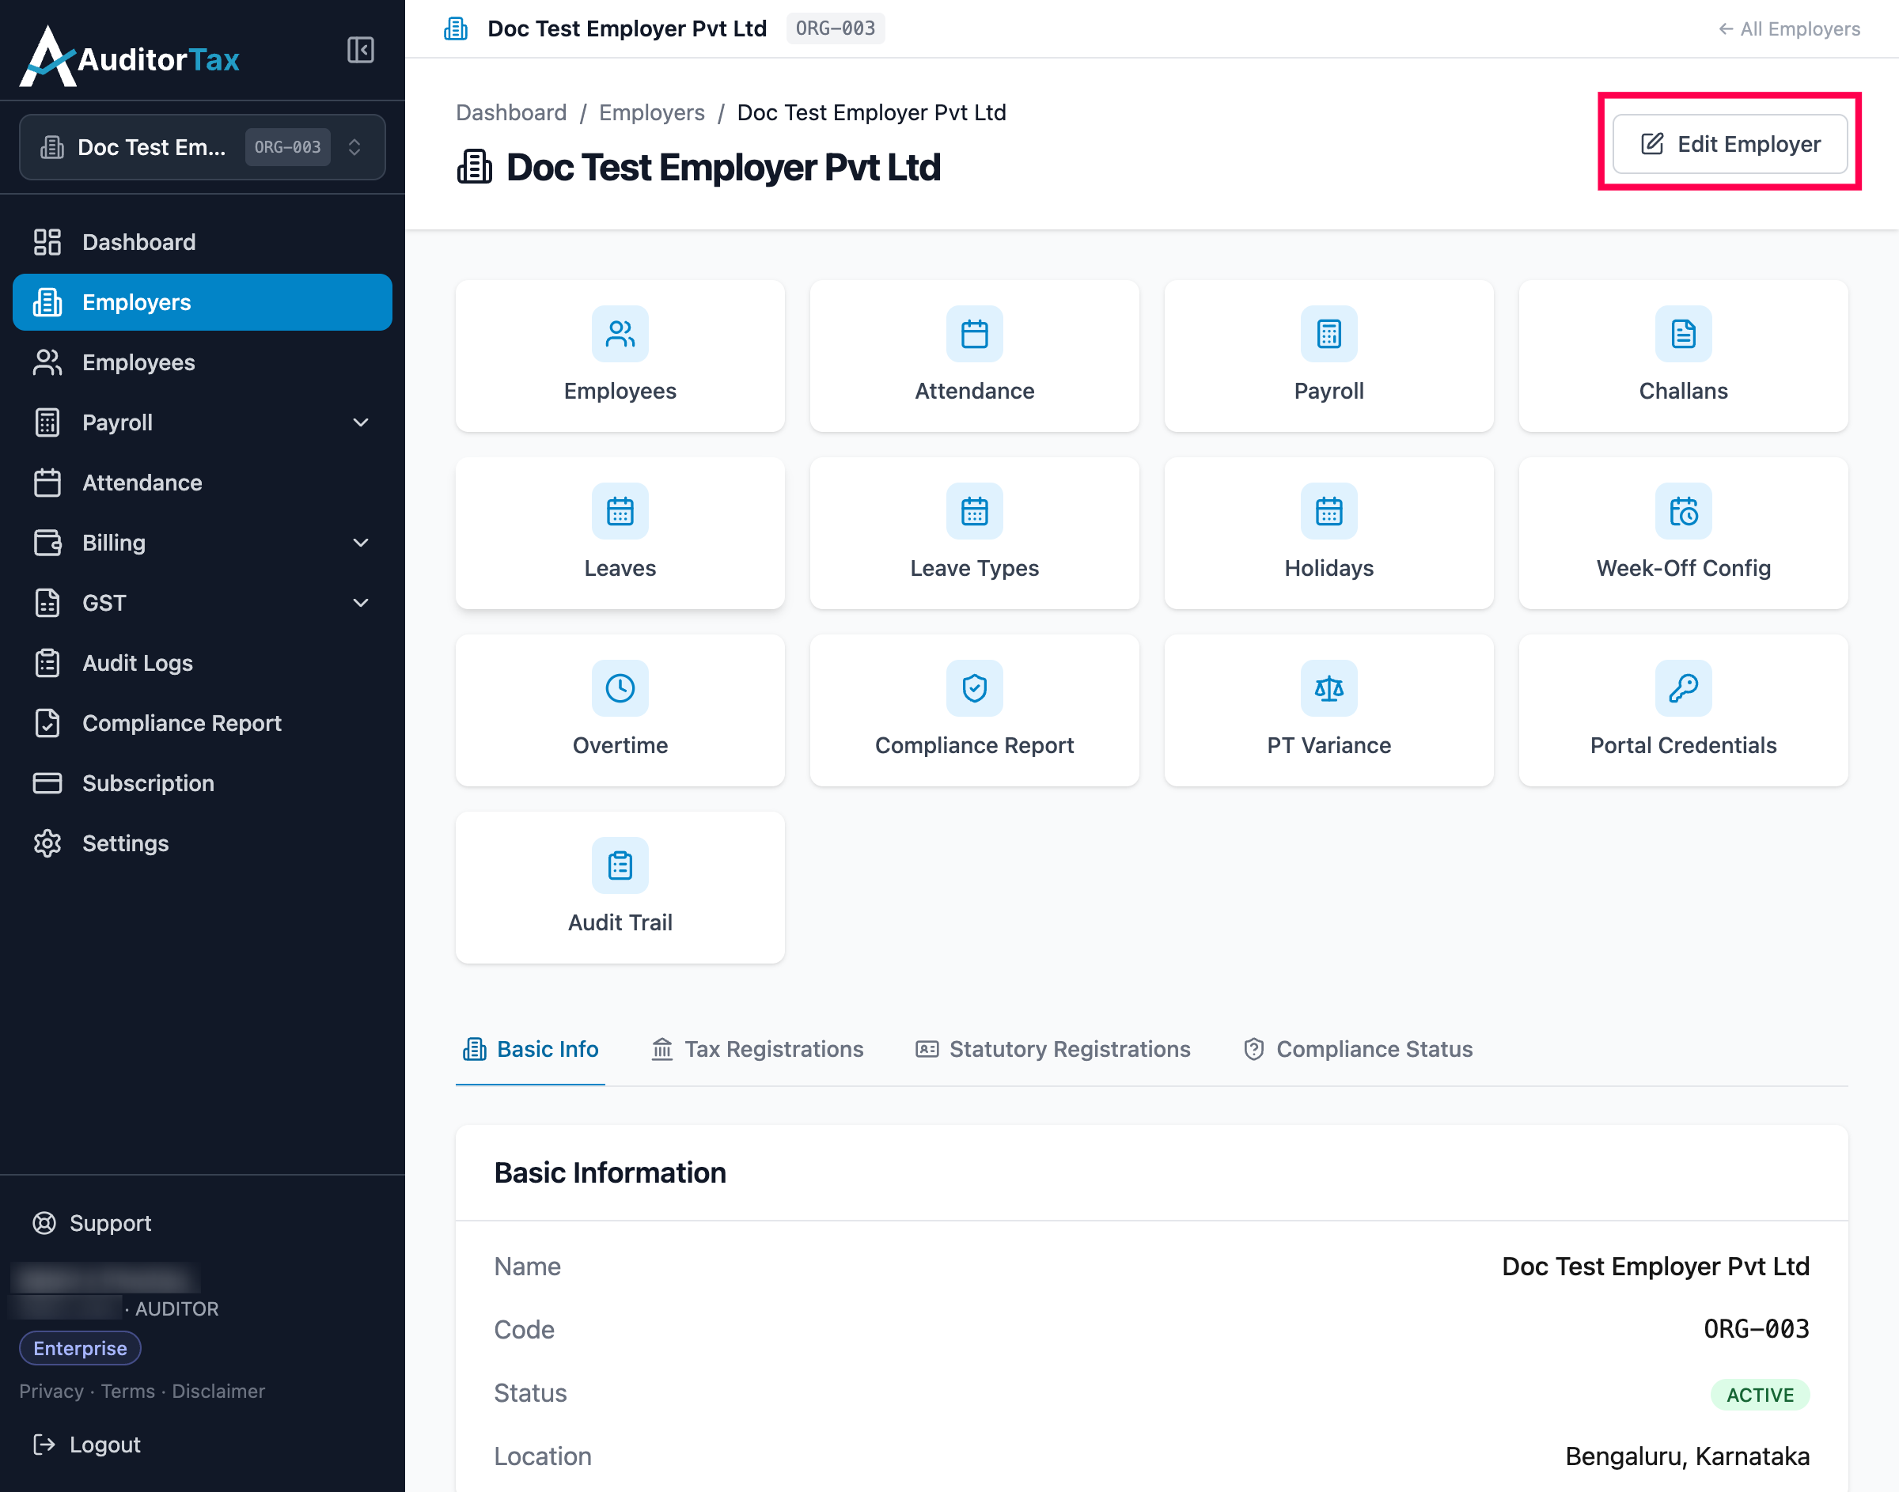Click the AuditorTax logo
Screen dimensions: 1899x1492
(x=129, y=57)
